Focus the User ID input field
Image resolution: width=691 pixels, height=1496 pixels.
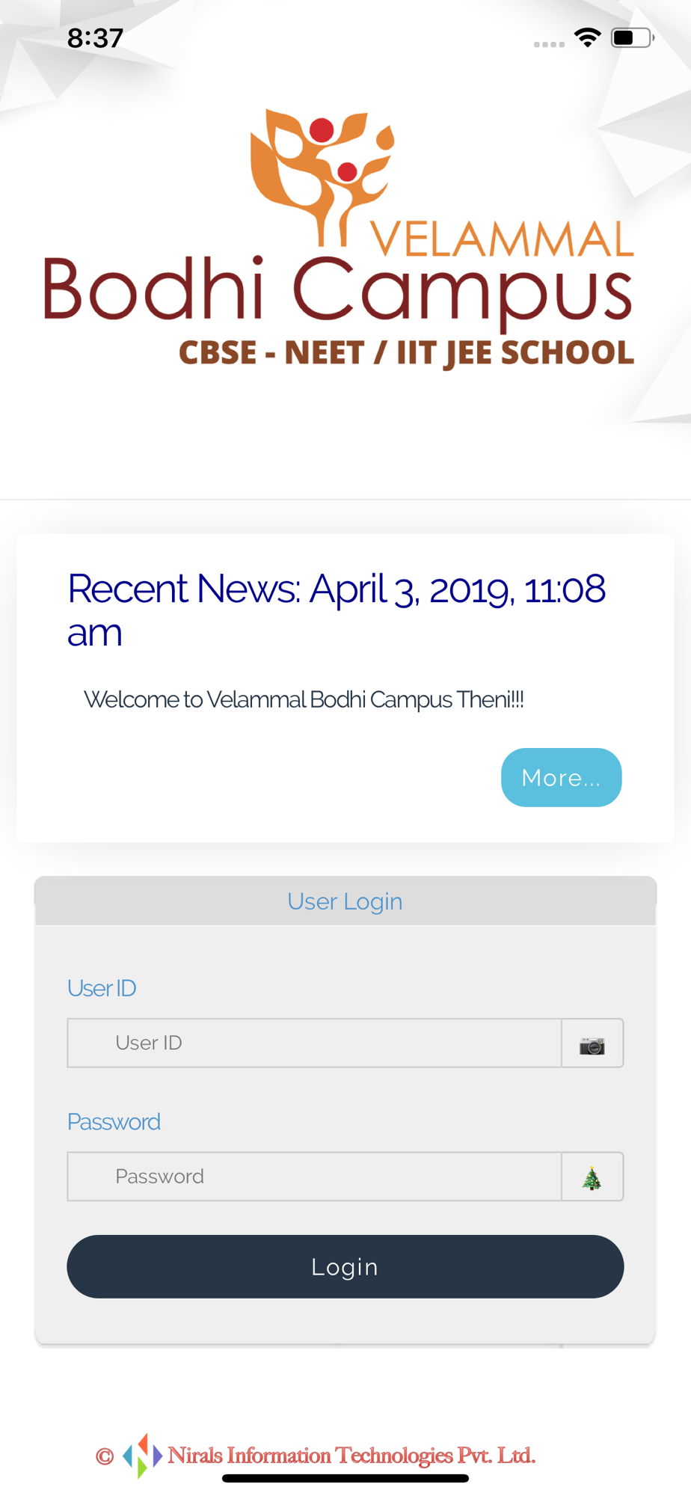click(315, 1043)
